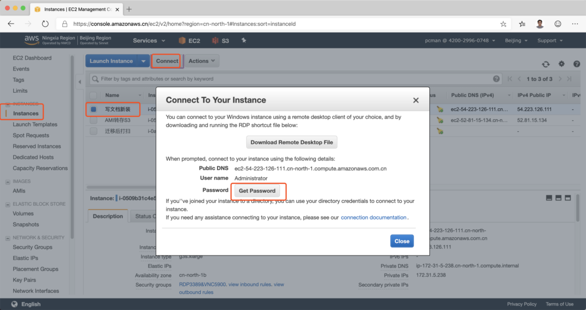Close the Connect To Your Instance dialog with X
The width and height of the screenshot is (586, 310).
416,100
